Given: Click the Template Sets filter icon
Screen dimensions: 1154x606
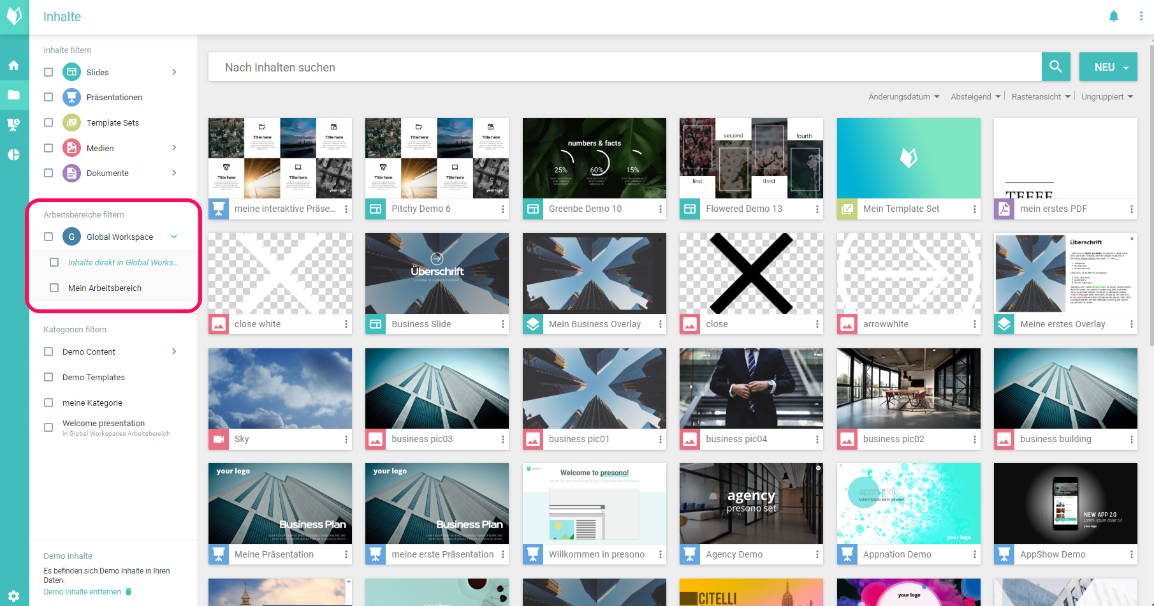Looking at the screenshot, I should (71, 122).
